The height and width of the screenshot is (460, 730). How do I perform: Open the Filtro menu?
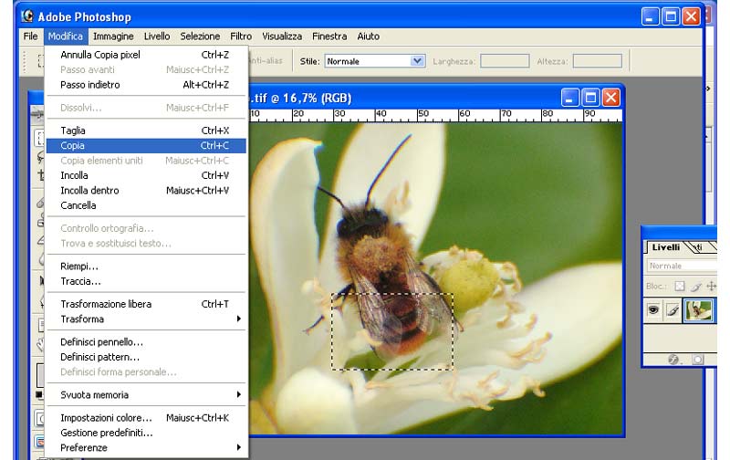click(x=241, y=37)
